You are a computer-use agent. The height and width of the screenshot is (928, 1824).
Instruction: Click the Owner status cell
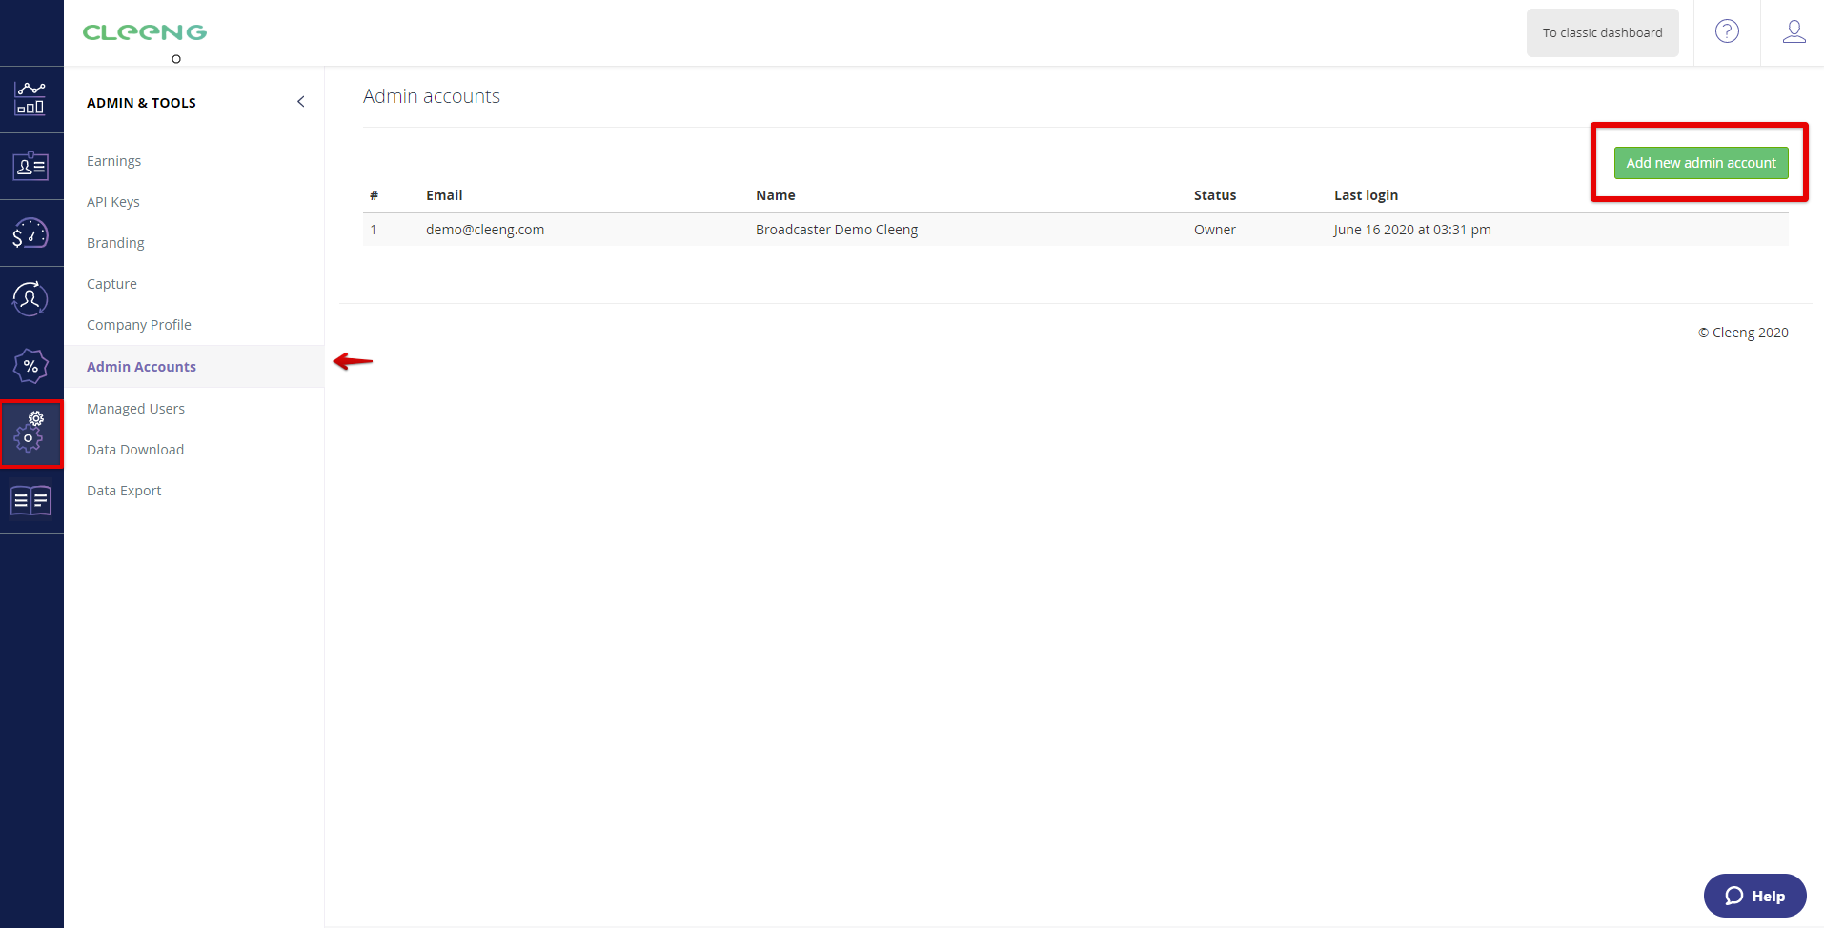[x=1215, y=230]
